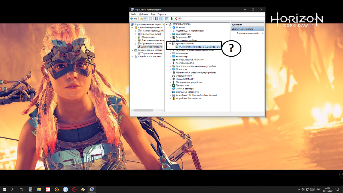Select the Системные устройства category
The image size is (343, 193).
[x=187, y=92]
